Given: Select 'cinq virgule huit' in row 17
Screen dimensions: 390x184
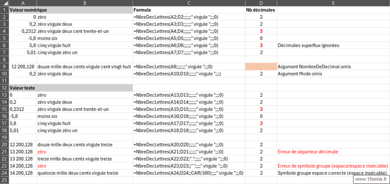Looking at the screenshot, I should point(85,123).
